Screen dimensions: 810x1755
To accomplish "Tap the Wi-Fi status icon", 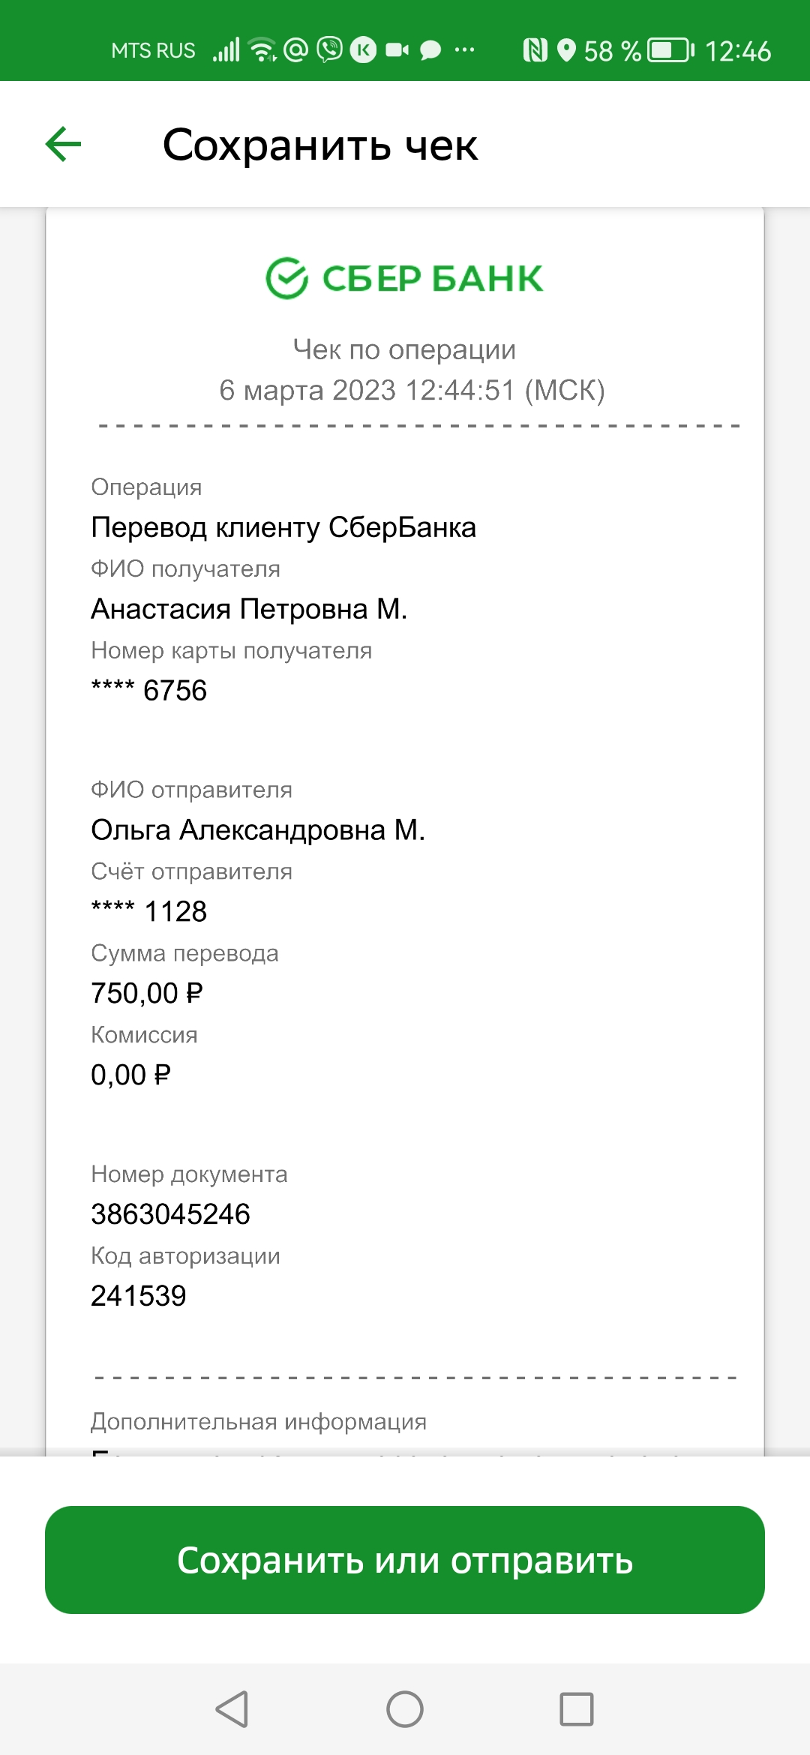I will pyautogui.click(x=262, y=50).
